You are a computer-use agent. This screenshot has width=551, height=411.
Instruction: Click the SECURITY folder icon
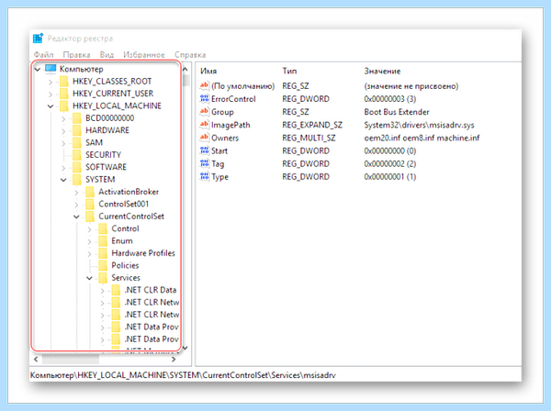pyautogui.click(x=77, y=155)
